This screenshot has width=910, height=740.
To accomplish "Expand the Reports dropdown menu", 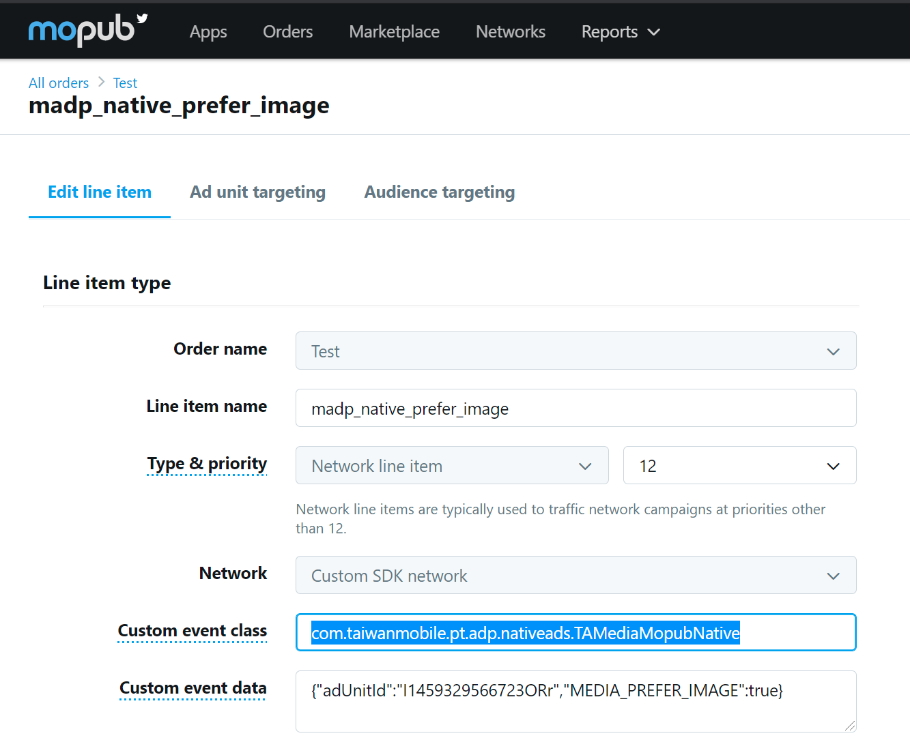I will (621, 32).
